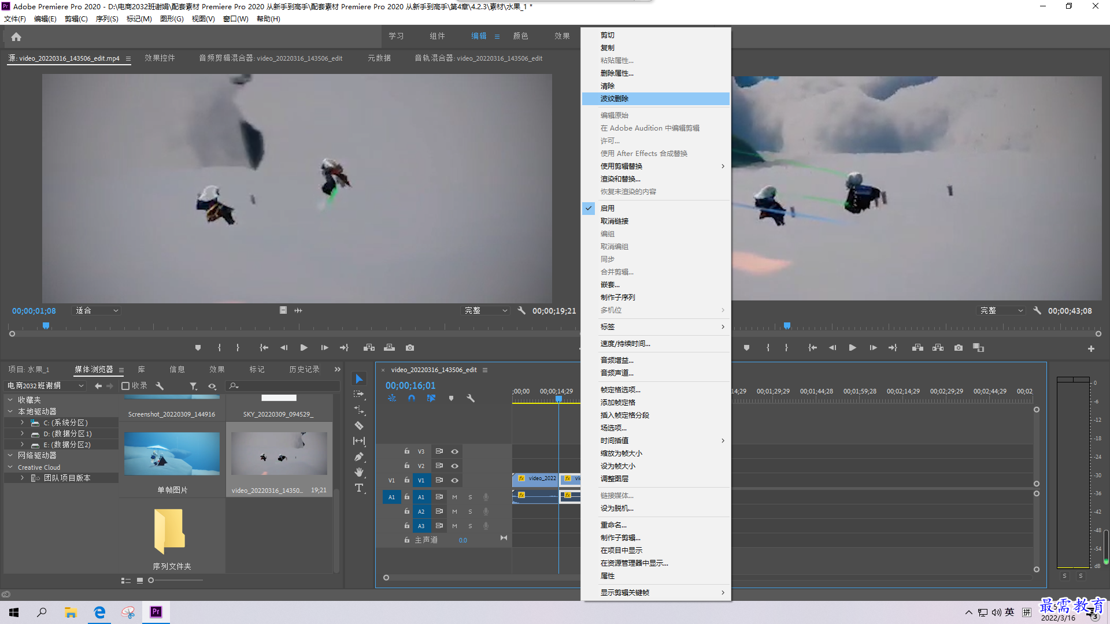This screenshot has width=1110, height=624.
Task: Expand the D: (数据分区1) drive
Action: coord(23,433)
